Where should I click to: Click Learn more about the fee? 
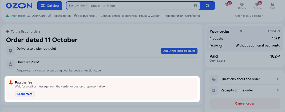click(25, 94)
